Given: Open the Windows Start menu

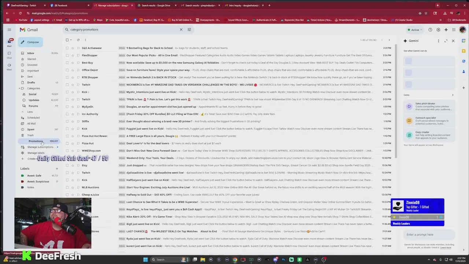Looking at the screenshot, I should tap(145, 260).
